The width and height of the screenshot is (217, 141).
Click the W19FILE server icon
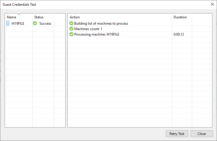tap(8, 23)
